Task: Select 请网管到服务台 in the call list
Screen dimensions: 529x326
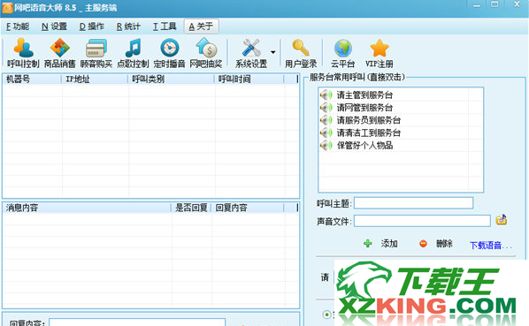Action: pos(394,108)
